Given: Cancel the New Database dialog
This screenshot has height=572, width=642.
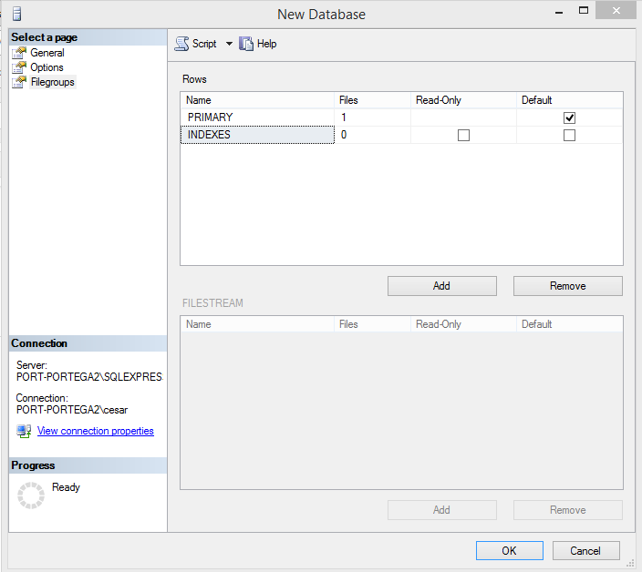Looking at the screenshot, I should coord(585,550).
